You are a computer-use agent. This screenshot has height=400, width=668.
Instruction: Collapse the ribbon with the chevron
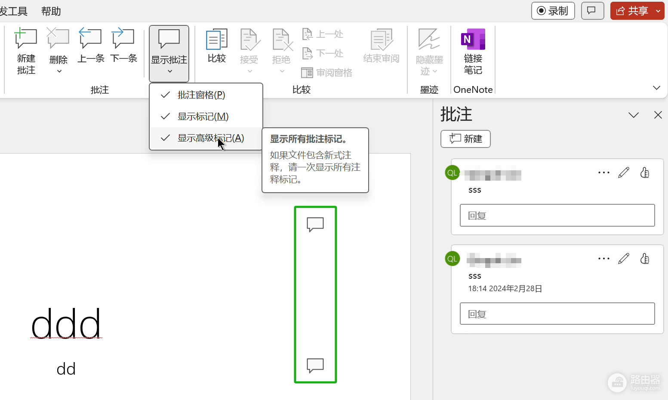[x=656, y=88]
